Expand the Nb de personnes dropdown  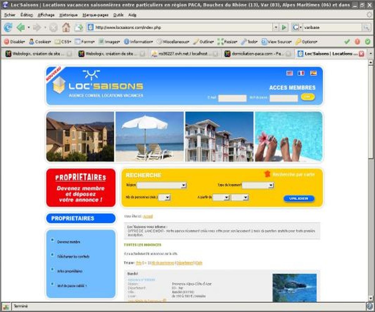167,197
